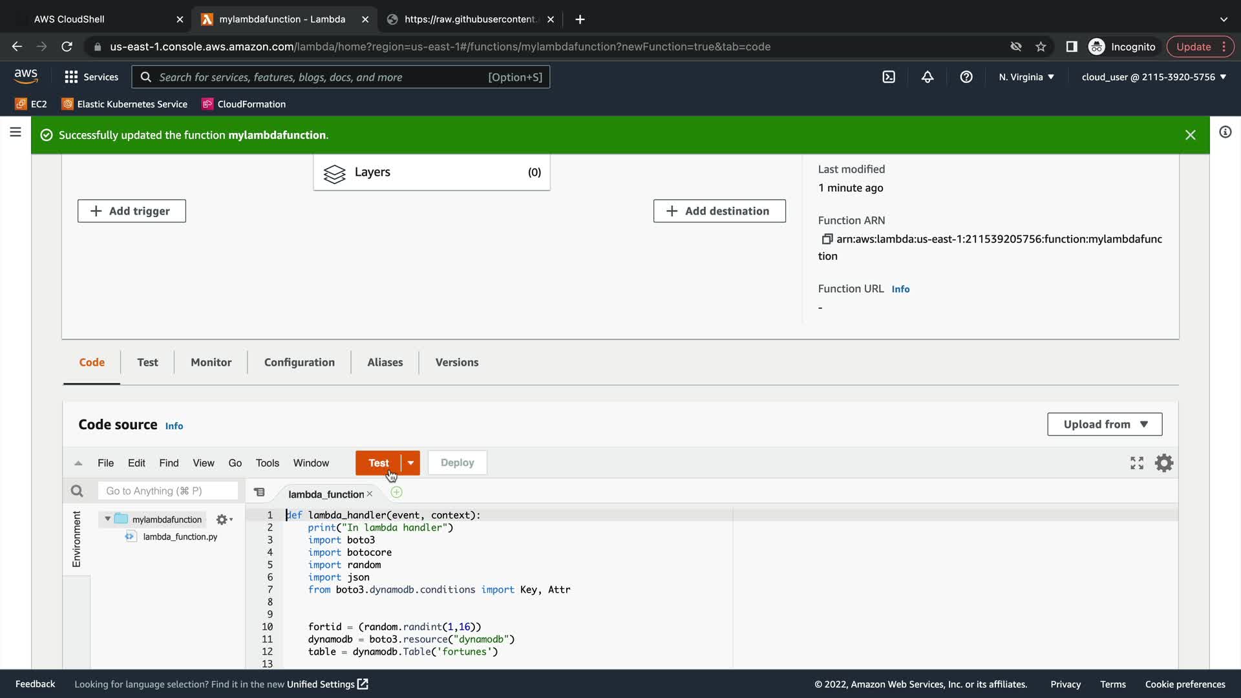Collapse the mylambdafunction folder tree
The width and height of the screenshot is (1241, 698).
tap(107, 519)
